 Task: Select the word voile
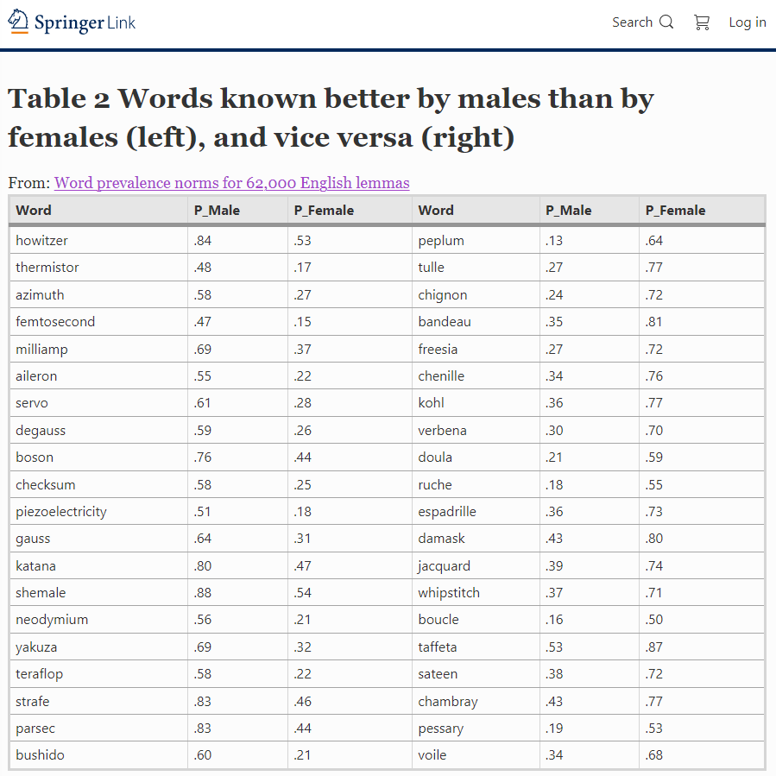click(x=432, y=755)
